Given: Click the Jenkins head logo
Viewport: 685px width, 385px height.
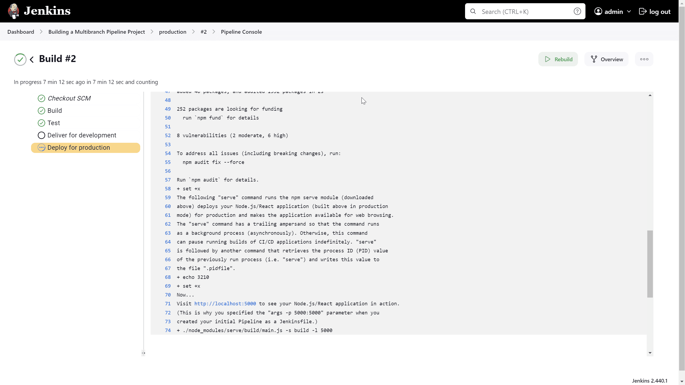Looking at the screenshot, I should point(13,11).
